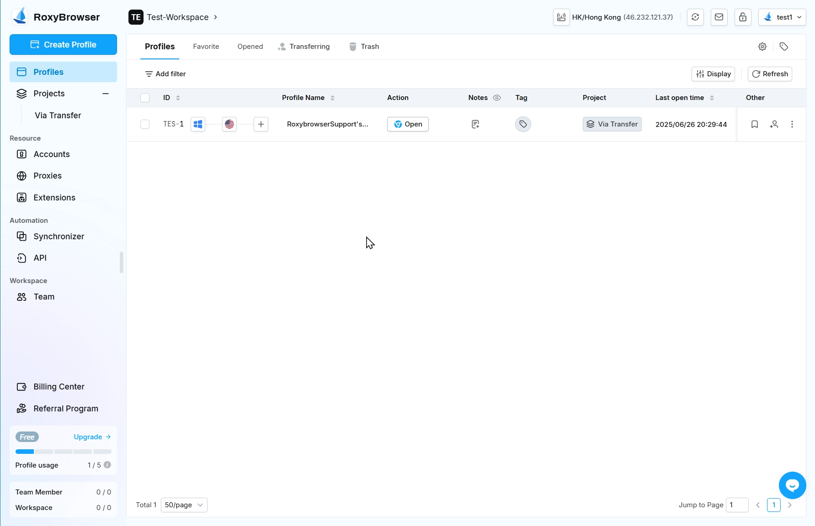
Task: Switch to the Trash tab
Action: (364, 47)
